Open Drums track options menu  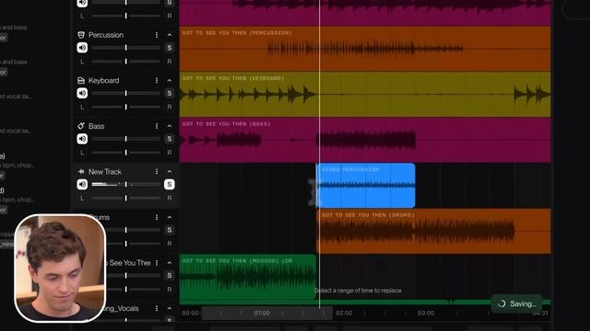point(157,217)
